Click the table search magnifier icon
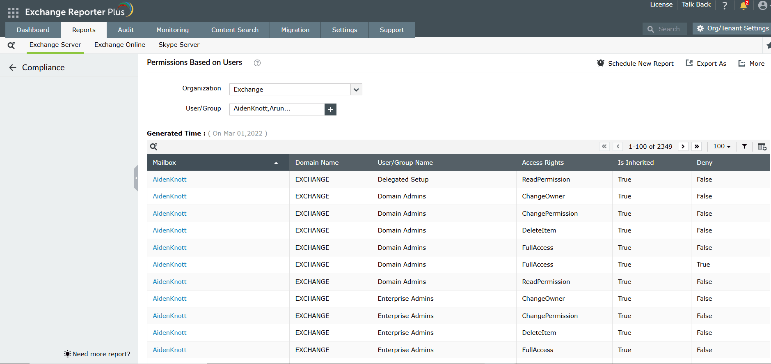The image size is (771, 364). (x=154, y=147)
